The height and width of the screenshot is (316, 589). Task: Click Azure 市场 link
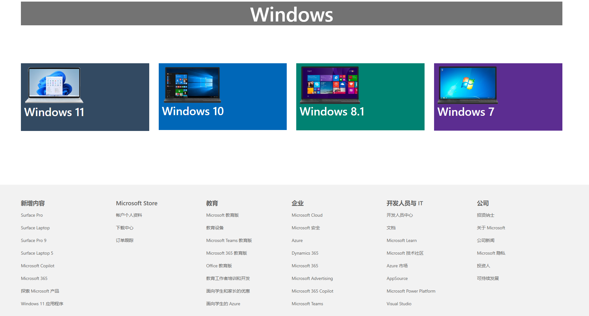(397, 266)
